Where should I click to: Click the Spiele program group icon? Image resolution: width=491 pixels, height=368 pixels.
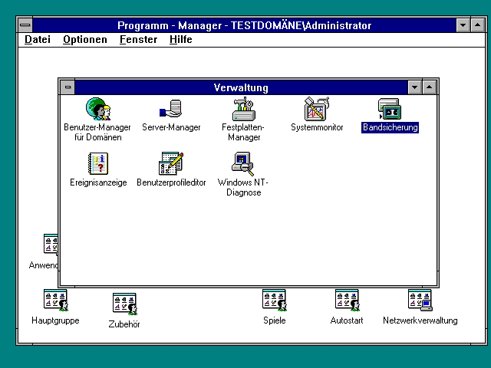[x=275, y=300]
